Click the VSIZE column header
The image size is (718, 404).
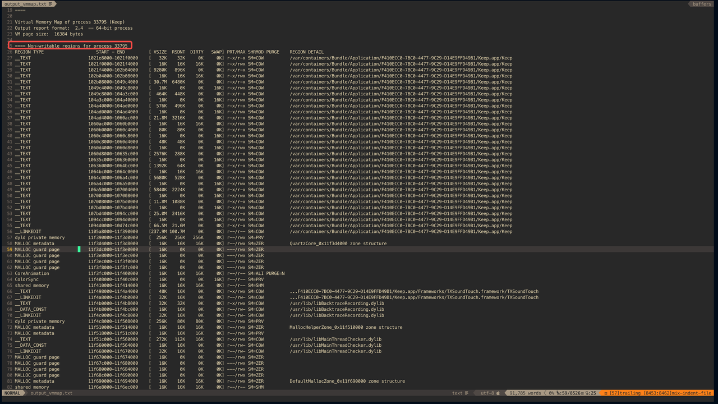pos(160,52)
